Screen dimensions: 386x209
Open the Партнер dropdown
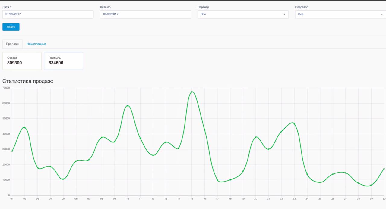point(243,14)
